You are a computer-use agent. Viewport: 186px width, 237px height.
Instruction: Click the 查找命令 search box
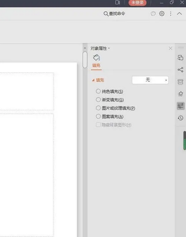(x=114, y=14)
